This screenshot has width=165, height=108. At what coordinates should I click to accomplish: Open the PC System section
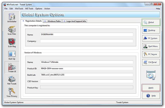pyautogui.click(x=151, y=38)
